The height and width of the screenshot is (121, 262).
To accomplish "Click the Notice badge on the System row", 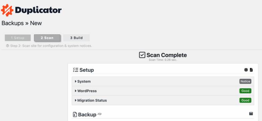I will [245, 81].
